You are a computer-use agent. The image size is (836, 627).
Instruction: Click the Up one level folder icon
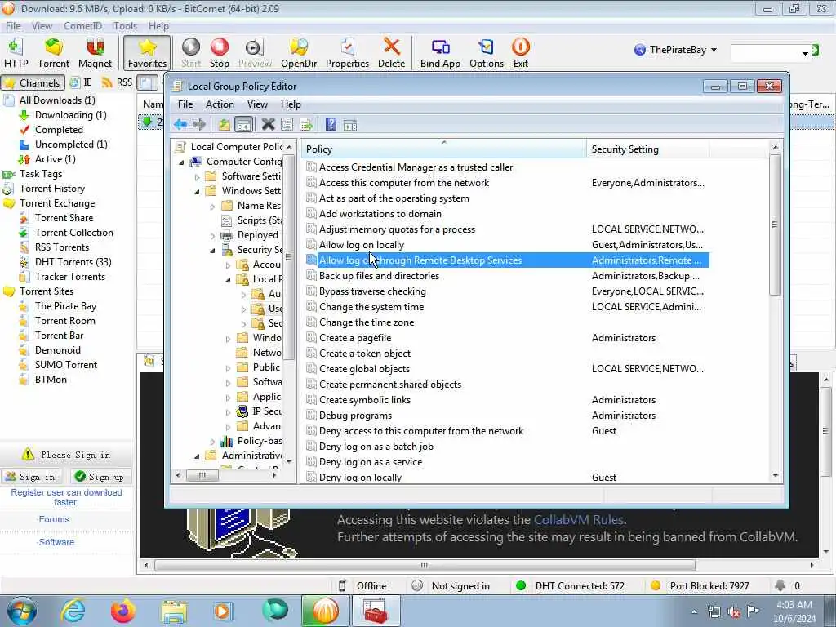coord(224,125)
